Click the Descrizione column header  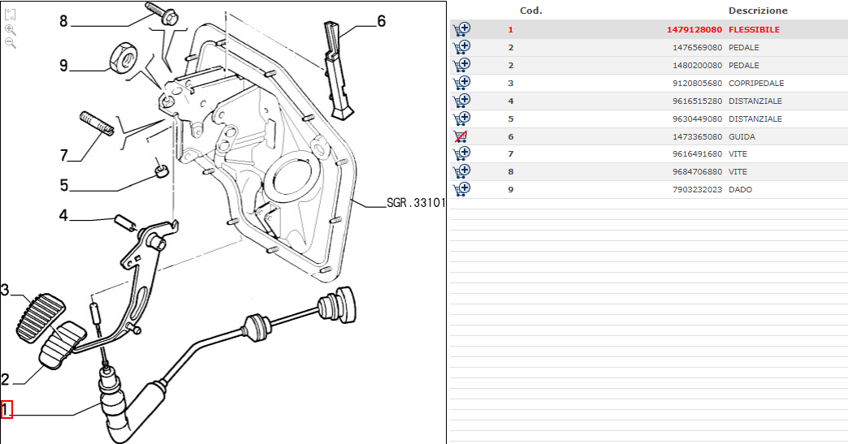click(757, 11)
